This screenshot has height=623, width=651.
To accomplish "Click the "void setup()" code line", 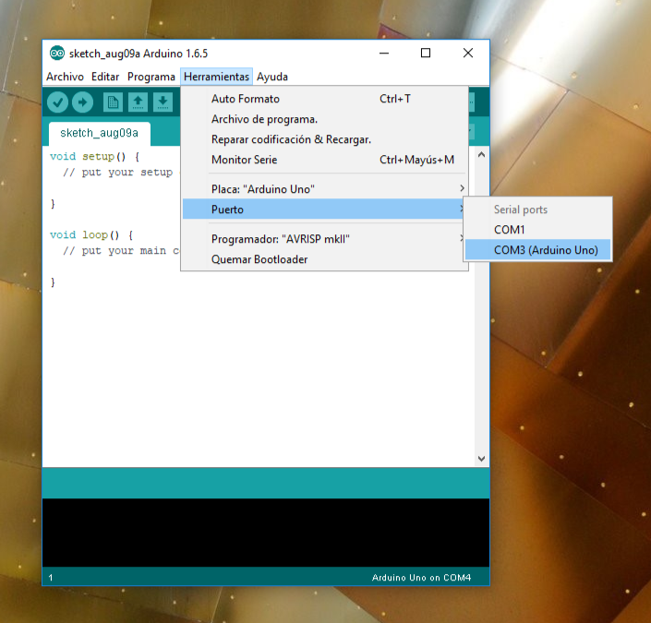I will click(95, 157).
